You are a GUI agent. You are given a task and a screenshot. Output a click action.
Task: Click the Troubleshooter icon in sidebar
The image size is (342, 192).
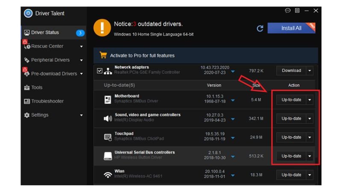click(27, 101)
